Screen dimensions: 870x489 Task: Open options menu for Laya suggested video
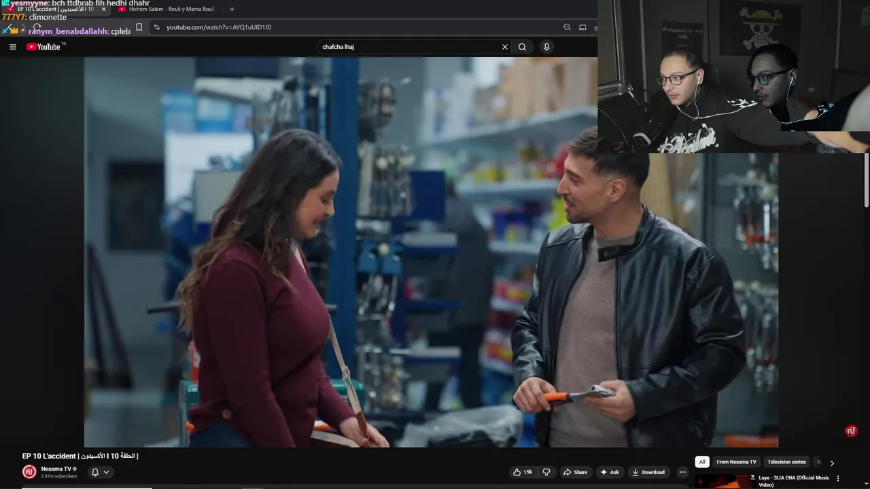click(837, 478)
